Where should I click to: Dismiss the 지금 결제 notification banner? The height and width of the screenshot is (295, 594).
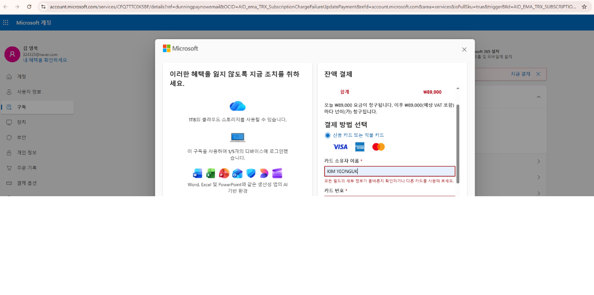tap(538, 74)
